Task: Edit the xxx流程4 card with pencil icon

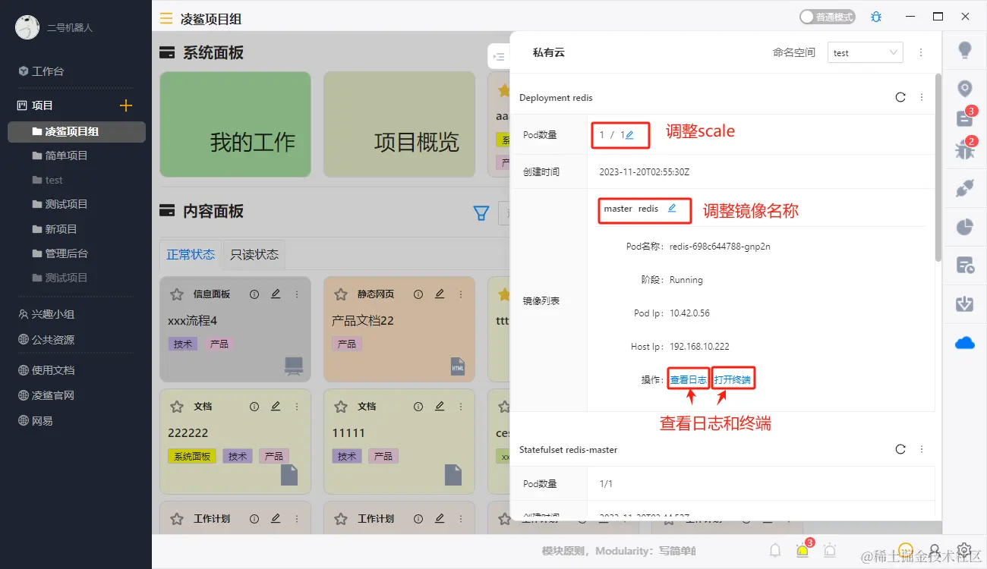Action: tap(276, 294)
